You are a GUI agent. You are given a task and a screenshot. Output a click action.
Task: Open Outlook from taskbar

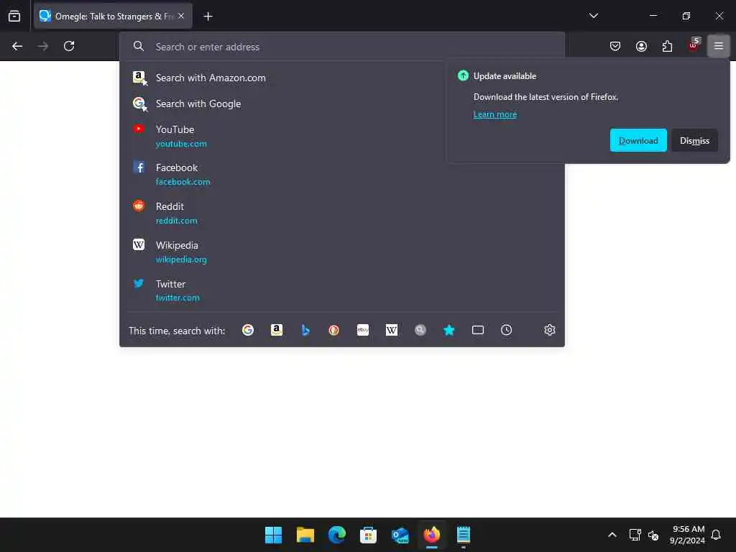coord(400,535)
